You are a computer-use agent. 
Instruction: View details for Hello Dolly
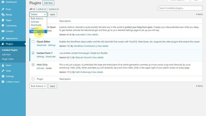pyautogui.click(x=98, y=72)
